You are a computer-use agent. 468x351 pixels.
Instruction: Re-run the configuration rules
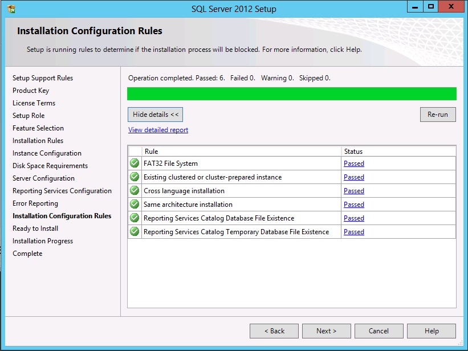coord(438,115)
